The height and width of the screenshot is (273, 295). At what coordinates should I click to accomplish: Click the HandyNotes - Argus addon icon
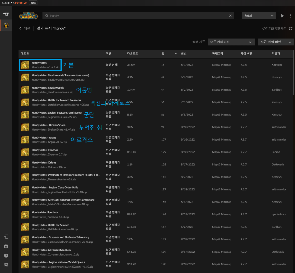tap(25, 140)
